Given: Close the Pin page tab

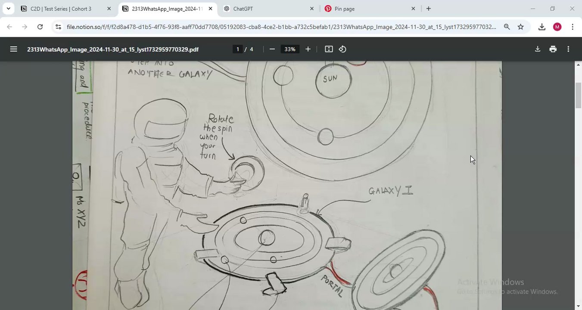Looking at the screenshot, I should click(413, 9).
